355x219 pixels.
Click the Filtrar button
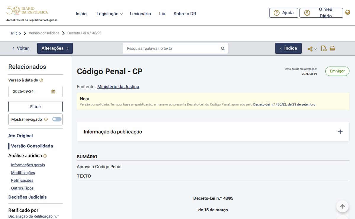(35, 106)
